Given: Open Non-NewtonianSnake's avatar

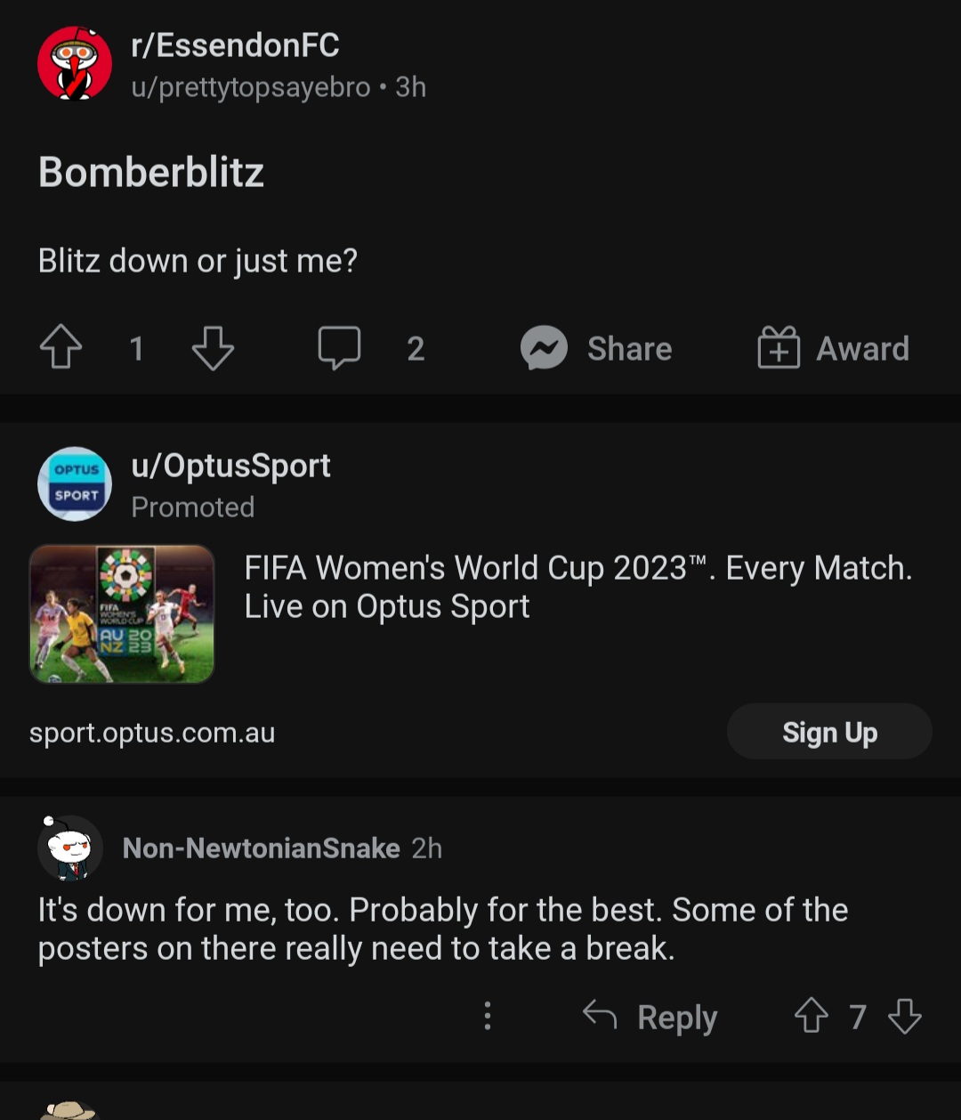Looking at the screenshot, I should click(x=70, y=848).
